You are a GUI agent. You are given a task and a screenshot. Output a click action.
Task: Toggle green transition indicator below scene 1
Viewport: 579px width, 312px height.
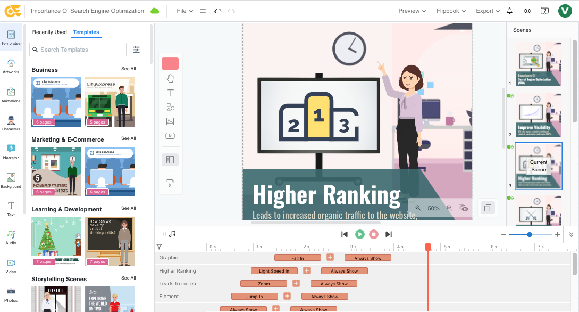pos(510,96)
